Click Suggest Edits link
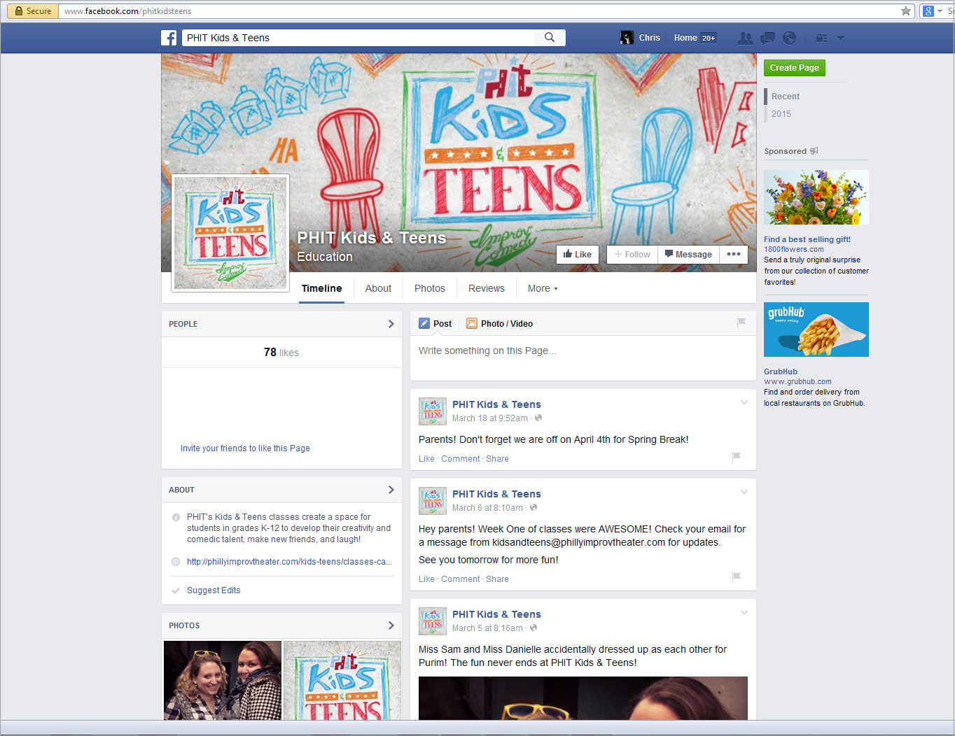 (214, 590)
